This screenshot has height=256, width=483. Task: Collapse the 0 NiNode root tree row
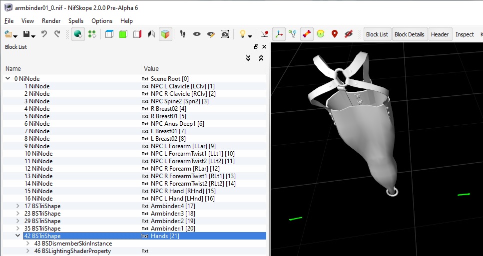click(7, 78)
